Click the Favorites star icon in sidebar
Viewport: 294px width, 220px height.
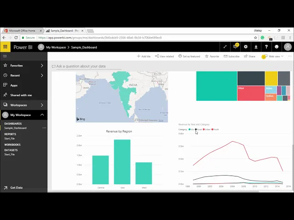5,65
